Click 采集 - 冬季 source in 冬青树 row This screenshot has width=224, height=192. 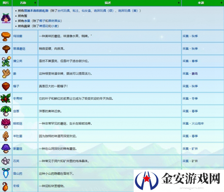point(190,99)
